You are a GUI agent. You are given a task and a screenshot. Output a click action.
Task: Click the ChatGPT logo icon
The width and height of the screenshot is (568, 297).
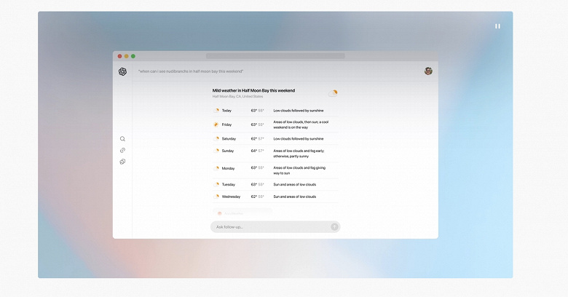click(122, 71)
